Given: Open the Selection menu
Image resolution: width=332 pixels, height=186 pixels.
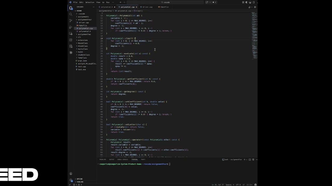Looking at the screenshot, I should point(90,2).
